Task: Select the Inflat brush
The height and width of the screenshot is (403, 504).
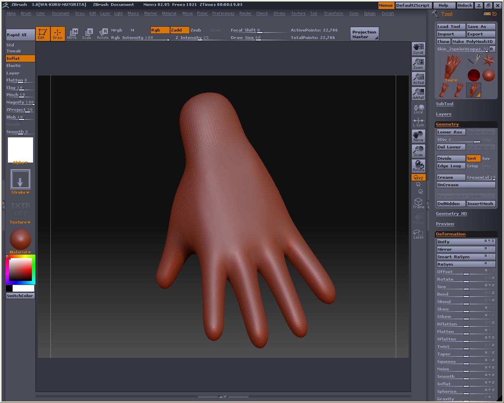Action: click(20, 58)
